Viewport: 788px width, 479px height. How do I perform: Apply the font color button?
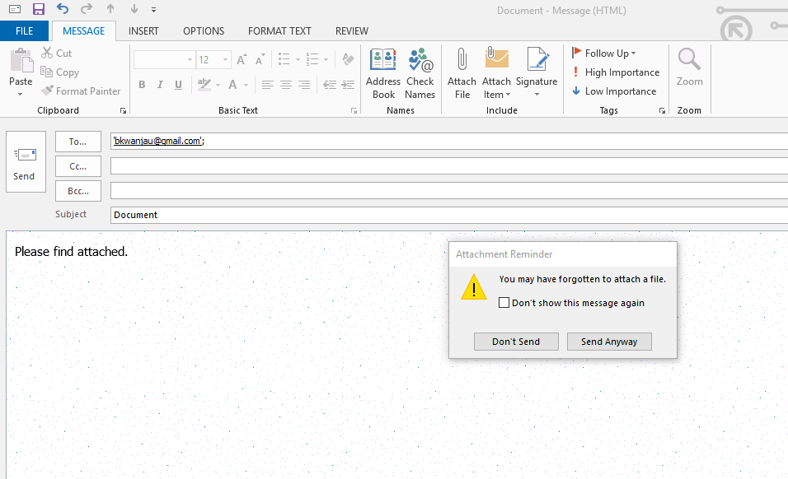pyautogui.click(x=232, y=85)
